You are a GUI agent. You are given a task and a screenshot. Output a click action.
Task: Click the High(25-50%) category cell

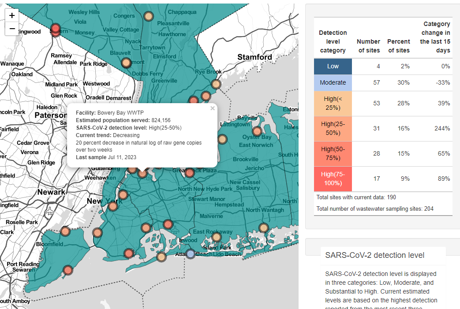(333, 129)
